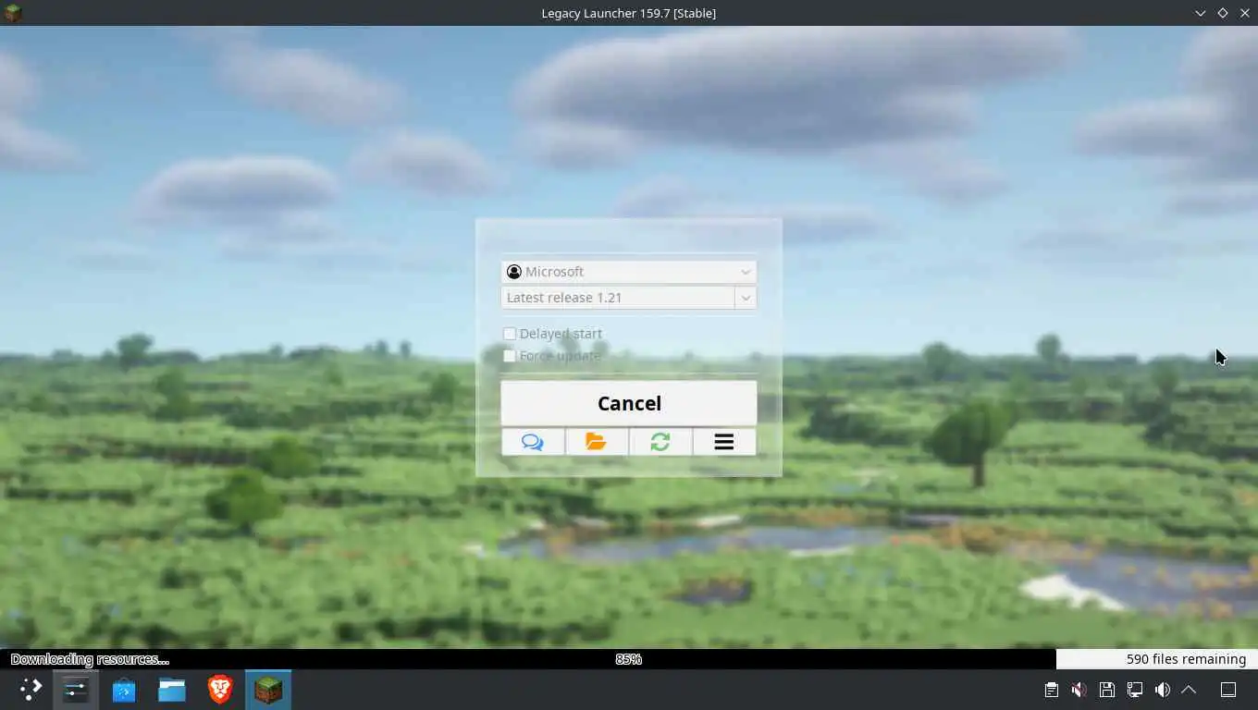Screen dimensions: 1258x710
Task: Open the hamburger settings menu
Action: (724, 442)
